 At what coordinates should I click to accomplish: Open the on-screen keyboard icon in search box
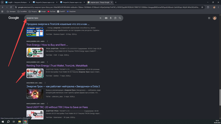tap(106, 18)
